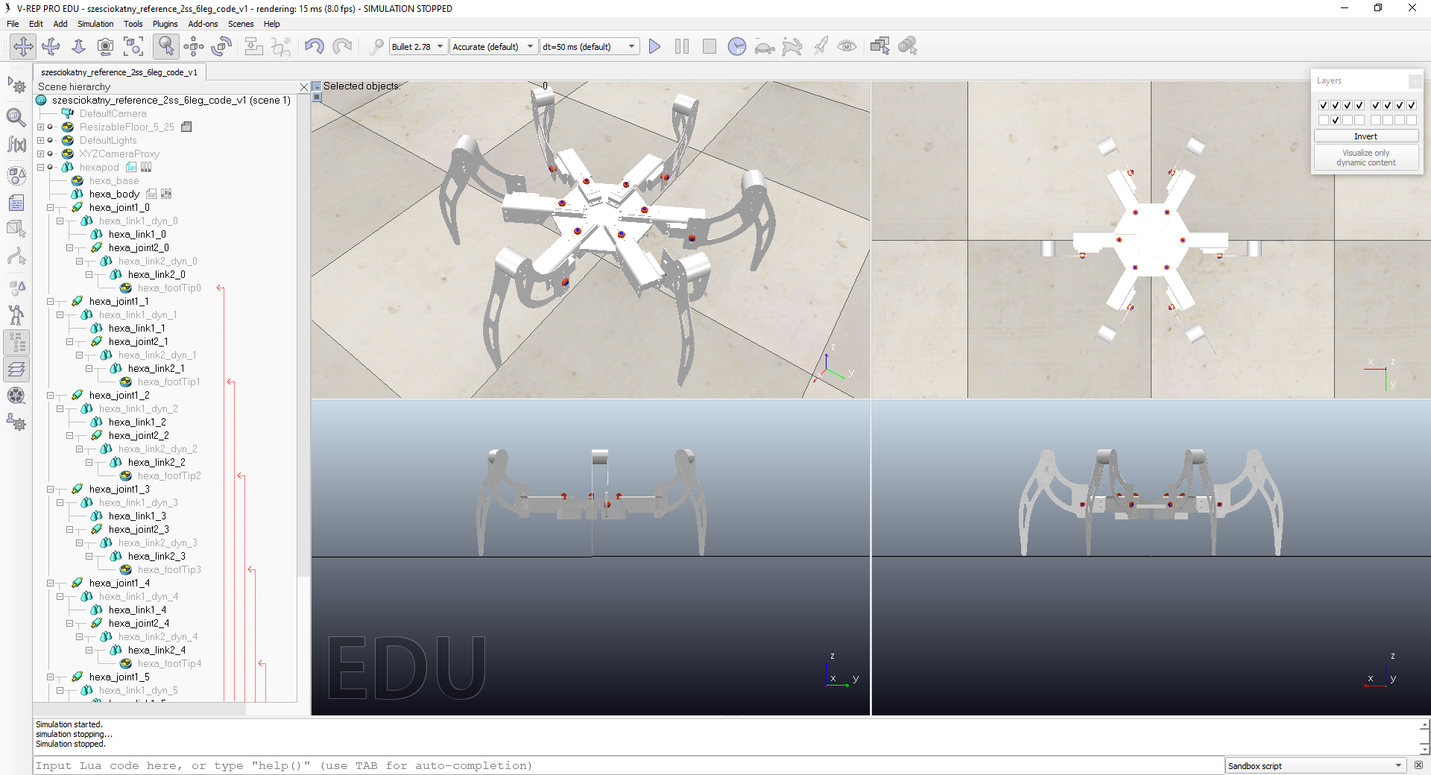Viewport: 1431px width, 775px height.
Task: Open the Bullet 2.78 physics engine dropdown
Action: click(418, 46)
